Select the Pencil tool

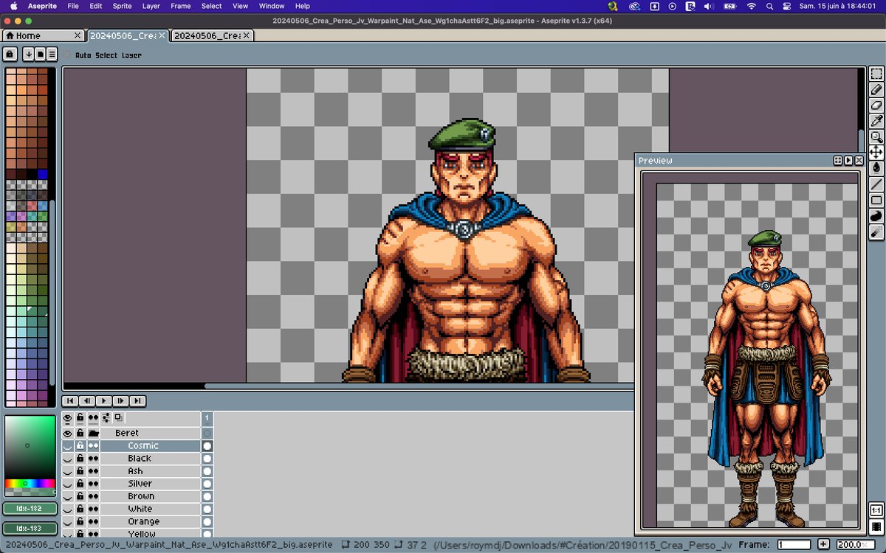click(x=876, y=90)
